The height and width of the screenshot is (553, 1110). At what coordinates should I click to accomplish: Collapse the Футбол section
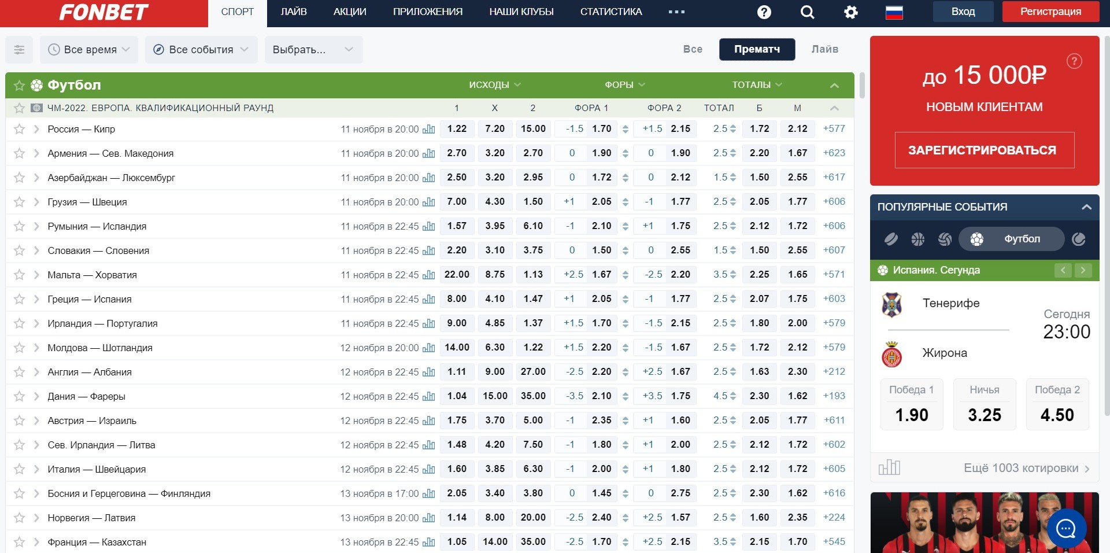834,86
